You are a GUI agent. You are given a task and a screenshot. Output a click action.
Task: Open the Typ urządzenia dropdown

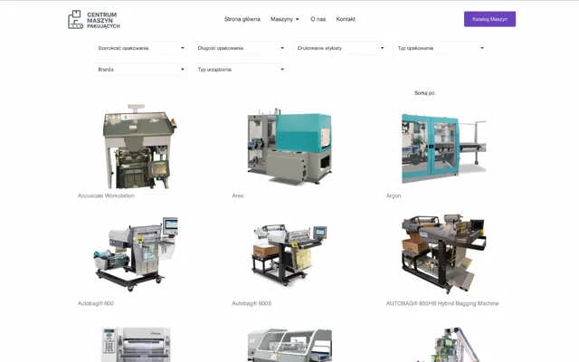click(x=241, y=70)
